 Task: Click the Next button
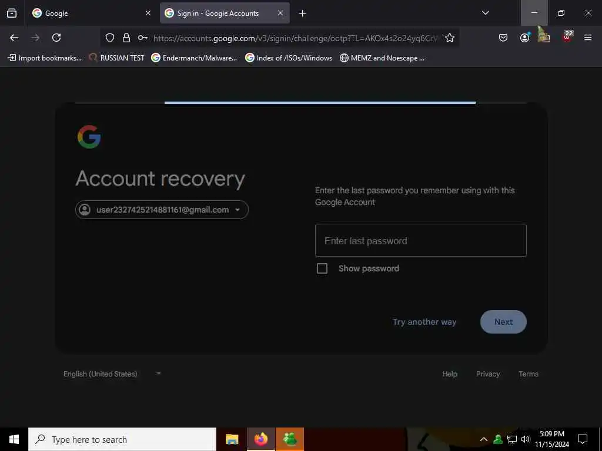[503, 322]
